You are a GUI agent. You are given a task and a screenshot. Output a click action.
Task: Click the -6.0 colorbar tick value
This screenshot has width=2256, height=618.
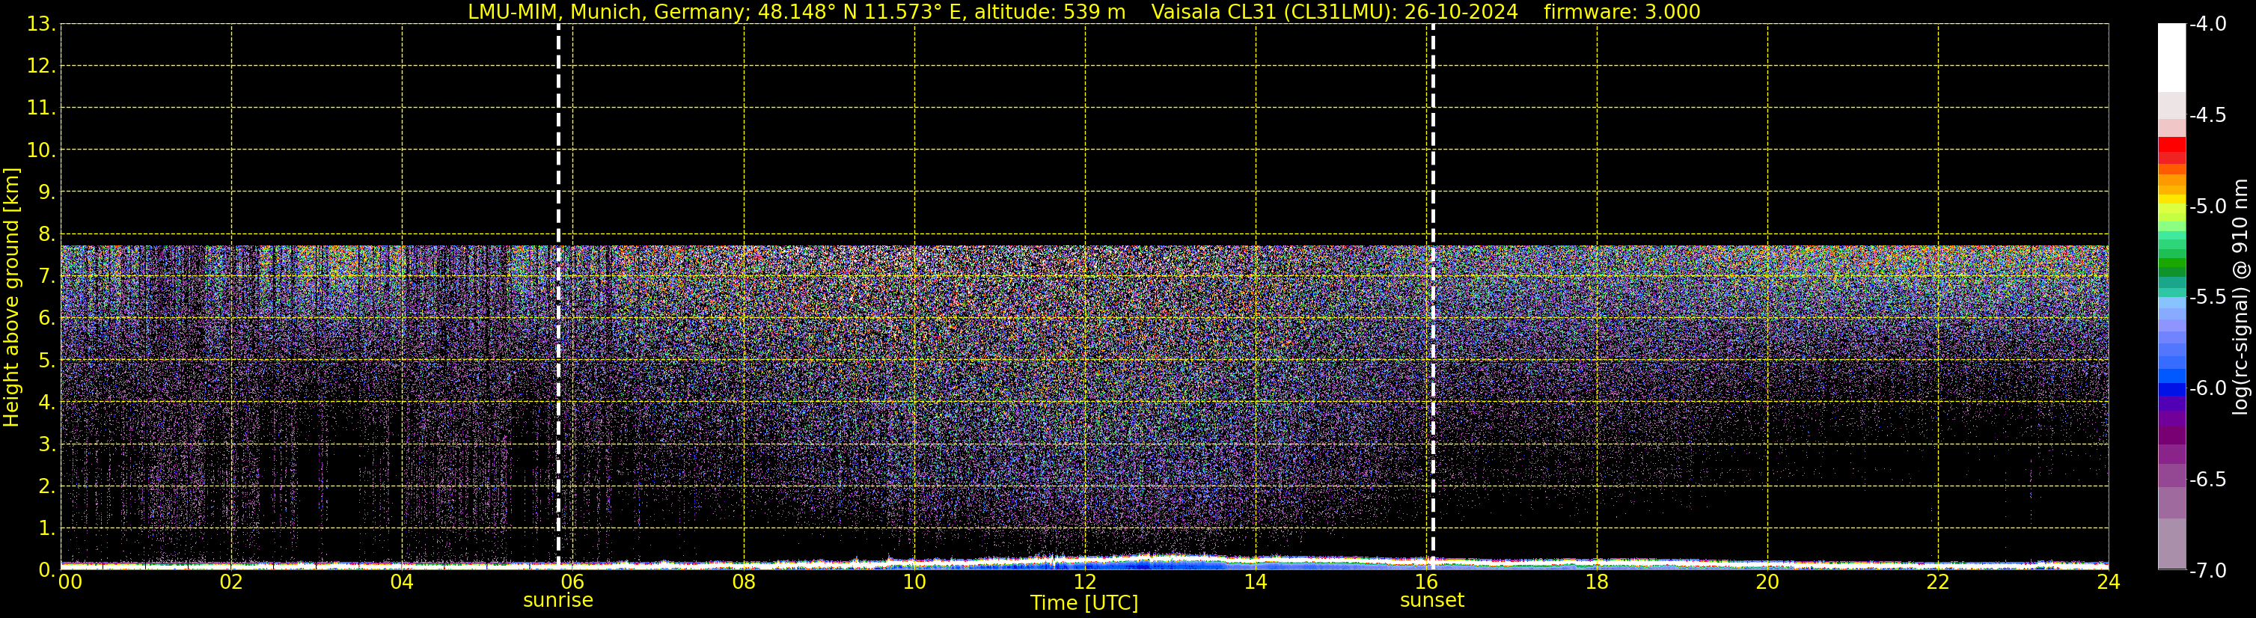coord(2207,388)
